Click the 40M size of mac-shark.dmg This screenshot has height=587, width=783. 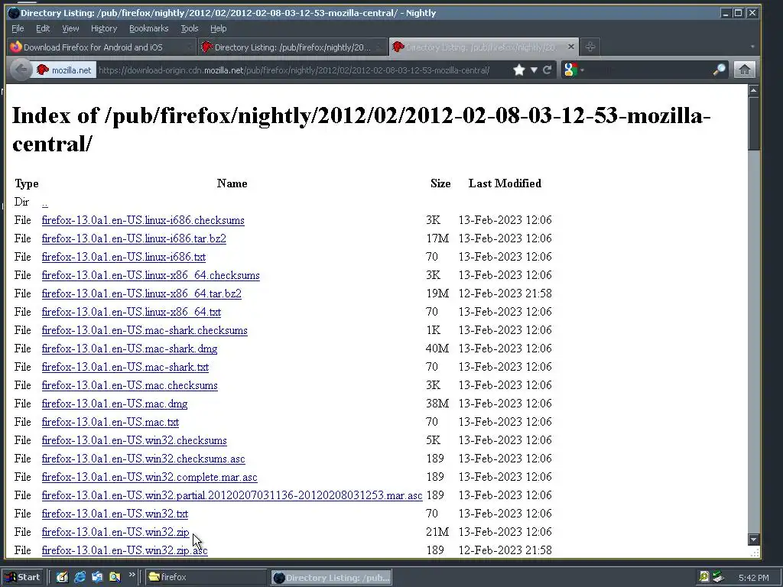click(437, 349)
